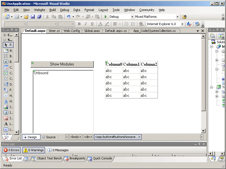226x169 pixels.
Task: Open the Mixed Platforms dropdown
Action: pyautogui.click(x=177, y=17)
